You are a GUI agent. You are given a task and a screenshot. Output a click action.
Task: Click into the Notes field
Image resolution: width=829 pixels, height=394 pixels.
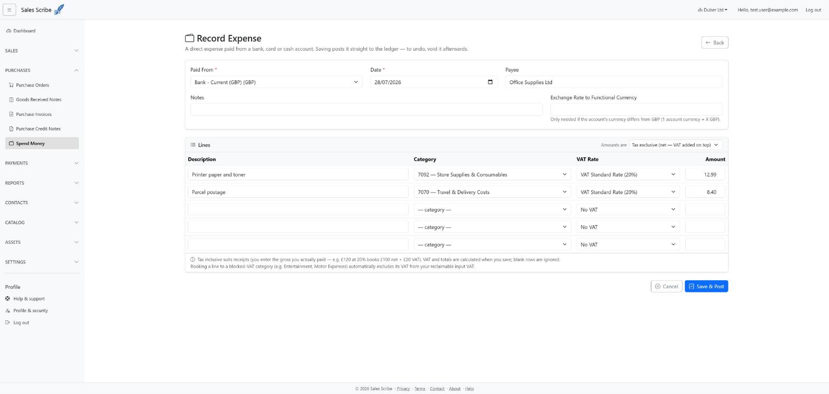click(366, 109)
